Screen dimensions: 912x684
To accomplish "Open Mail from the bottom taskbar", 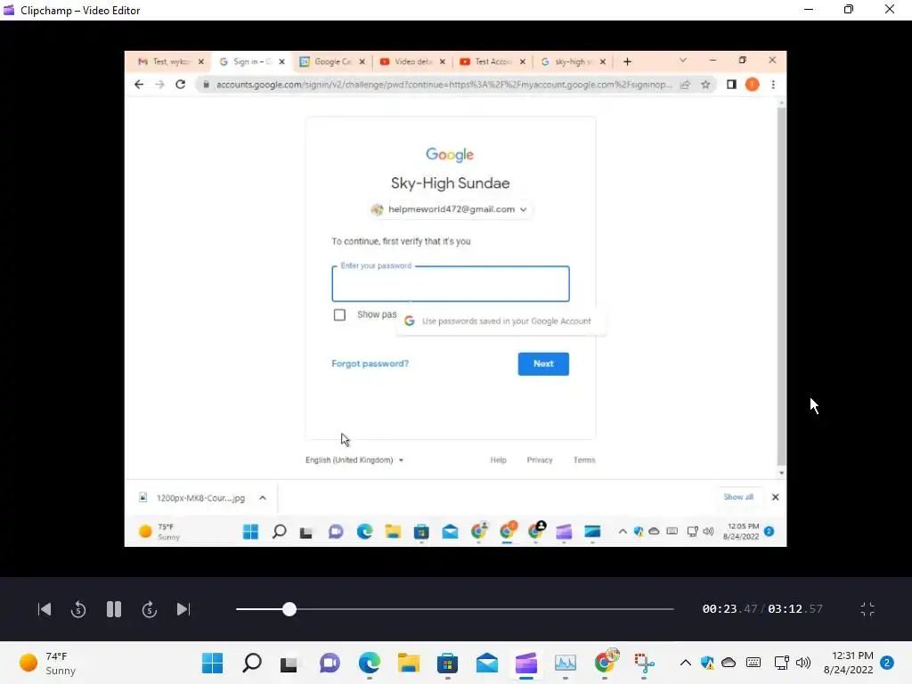I will click(487, 663).
